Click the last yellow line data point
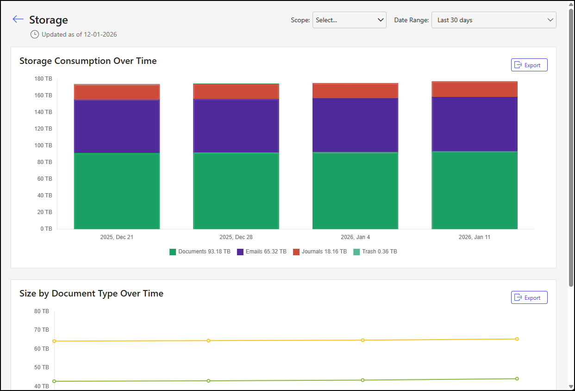Screen dimensions: 575x391 click(517, 339)
